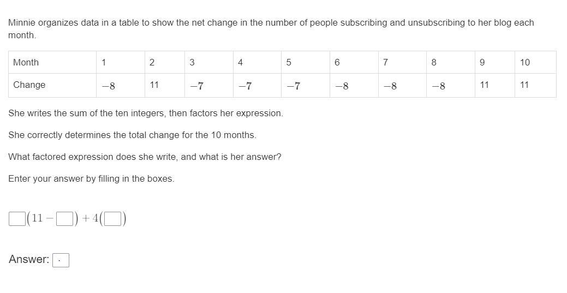Viewport: 567px width, 293px height.
Task: Select the Change row label cell
Action: click(x=52, y=85)
